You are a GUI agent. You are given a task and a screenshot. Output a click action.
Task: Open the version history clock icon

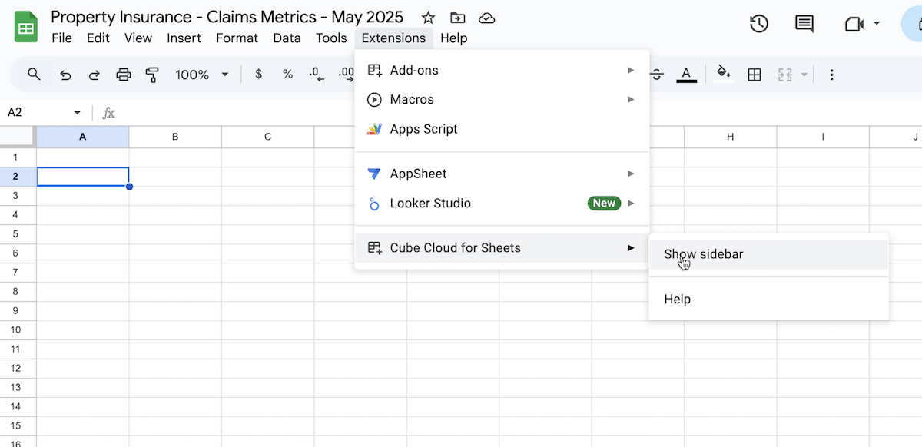[x=759, y=24]
